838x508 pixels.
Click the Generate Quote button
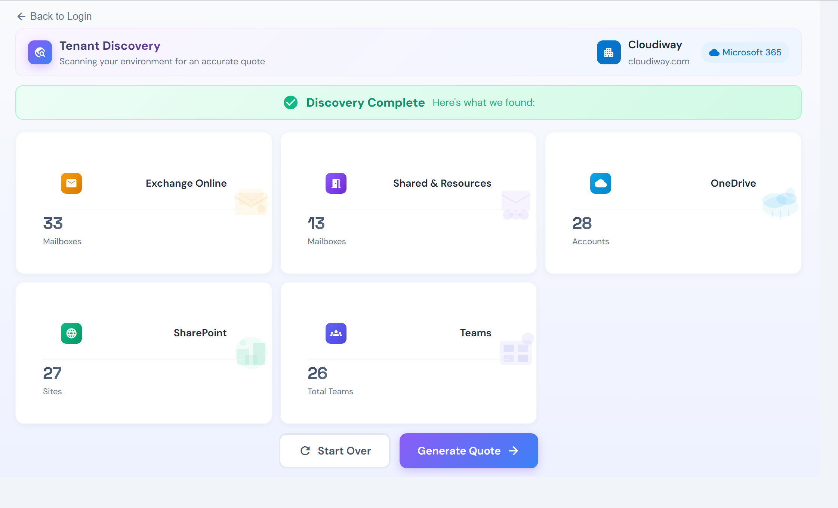(469, 451)
